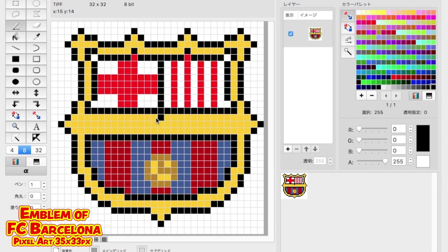
Task: Pick the Fill bucket tool
Action: pos(15,37)
